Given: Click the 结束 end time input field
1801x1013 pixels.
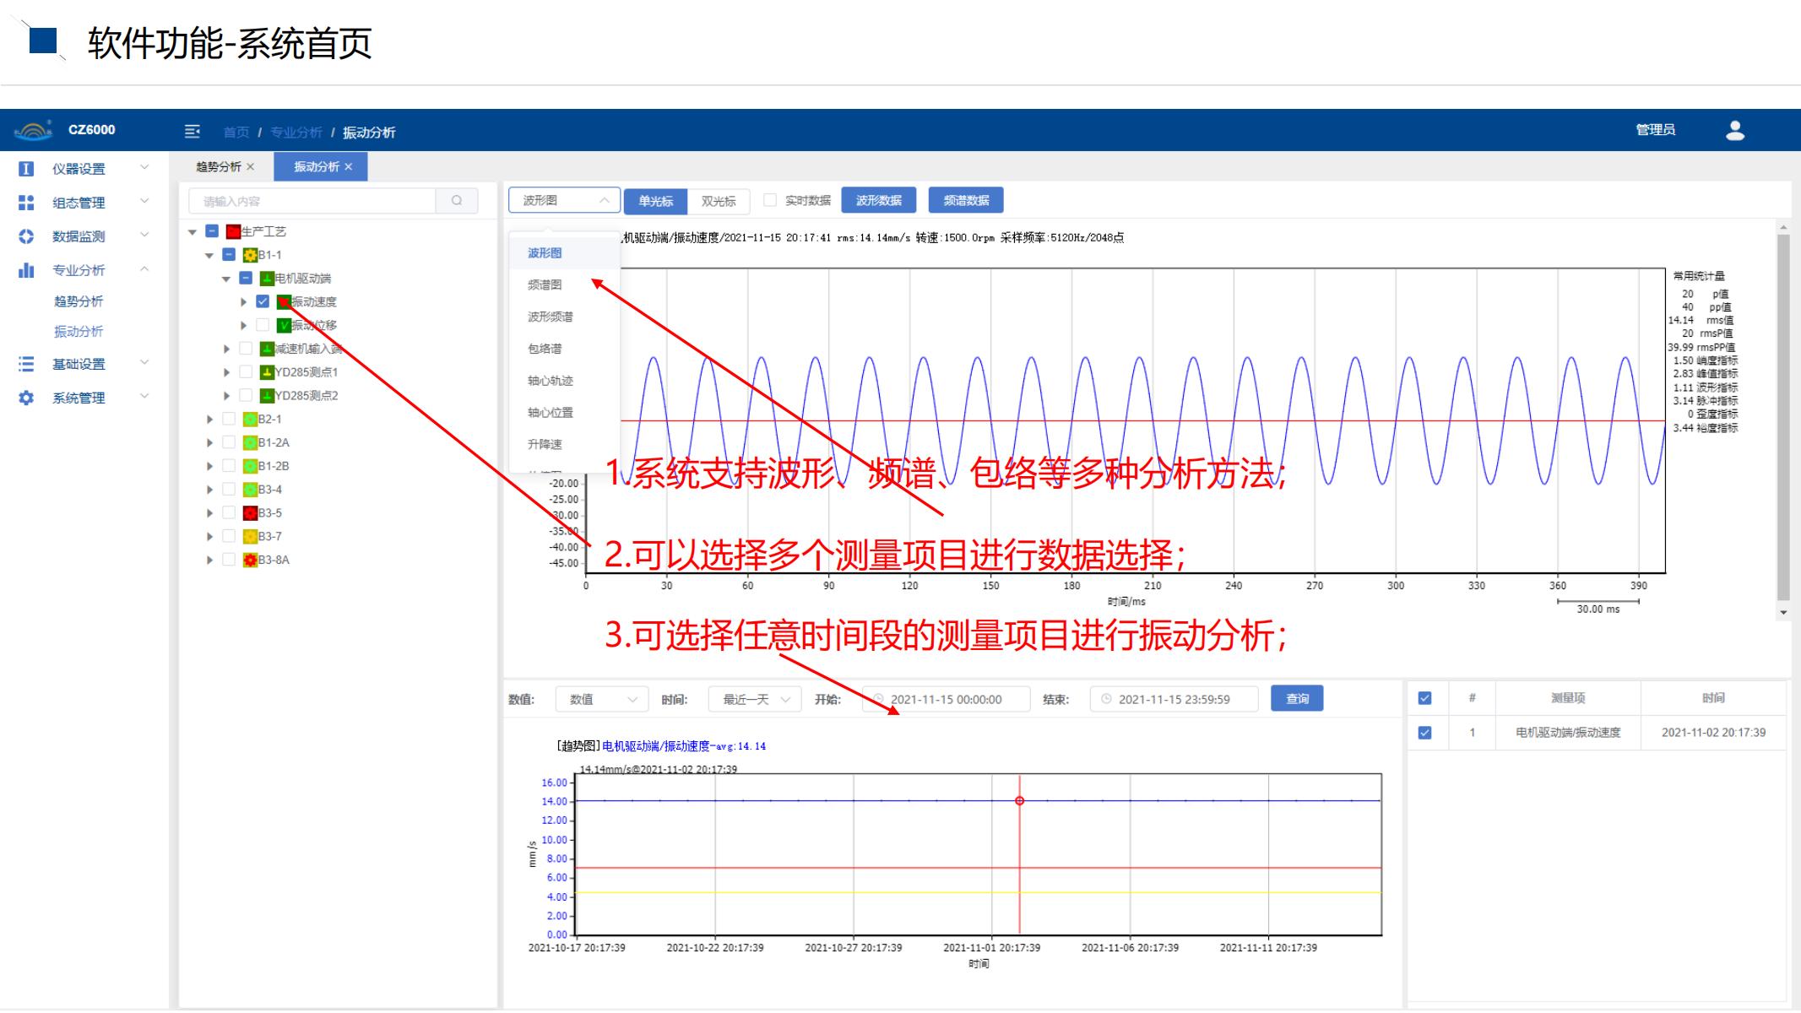Looking at the screenshot, I should (1174, 698).
